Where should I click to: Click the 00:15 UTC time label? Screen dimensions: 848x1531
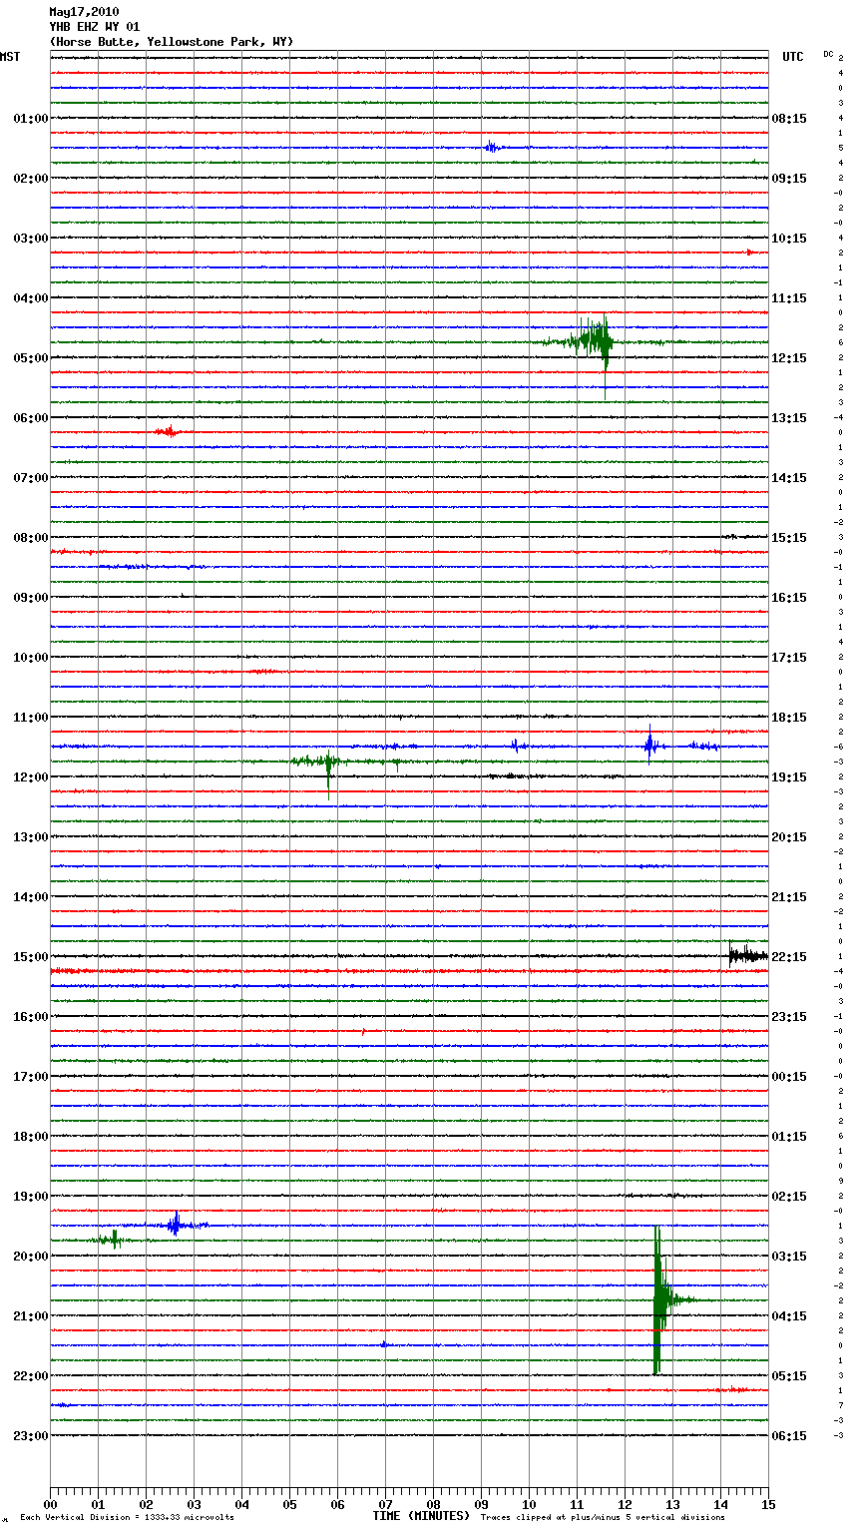tap(789, 1076)
